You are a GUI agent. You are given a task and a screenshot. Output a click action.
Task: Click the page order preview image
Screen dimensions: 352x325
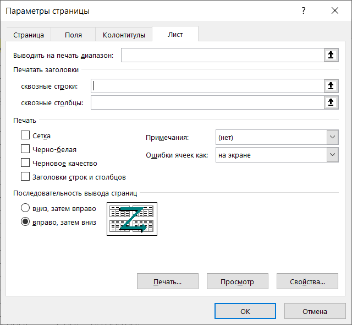point(132,219)
